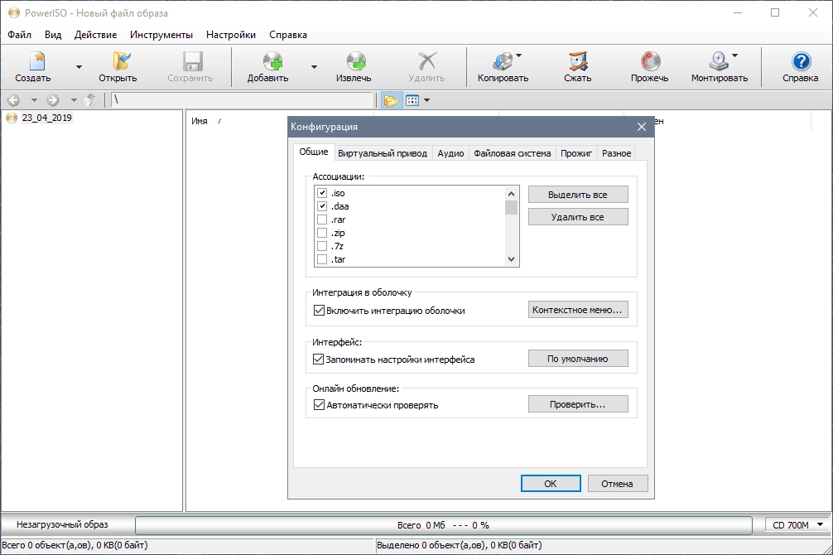Open the Справка menu in menu bar
833x555 pixels.
point(288,35)
